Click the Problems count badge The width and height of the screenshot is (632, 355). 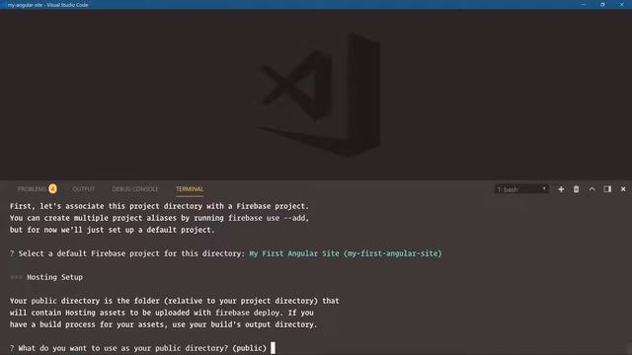(52, 188)
